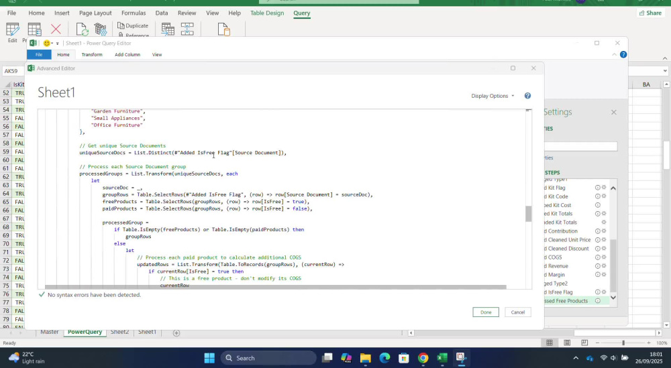Click Done in the Advanced Editor

click(486, 312)
